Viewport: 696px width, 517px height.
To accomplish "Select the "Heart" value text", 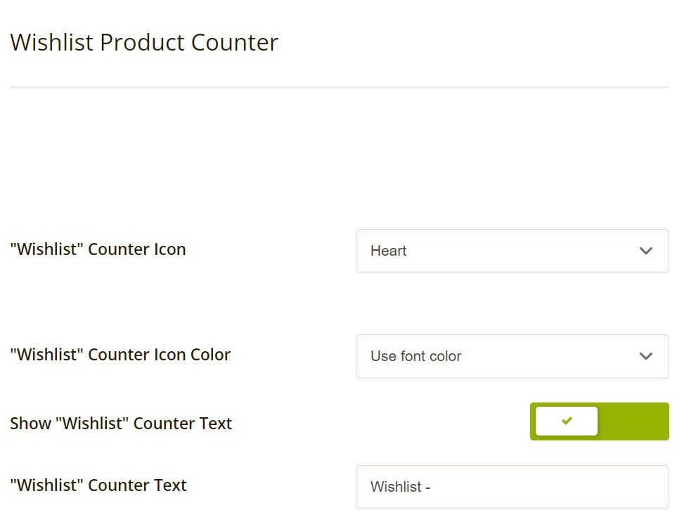I will tap(388, 251).
